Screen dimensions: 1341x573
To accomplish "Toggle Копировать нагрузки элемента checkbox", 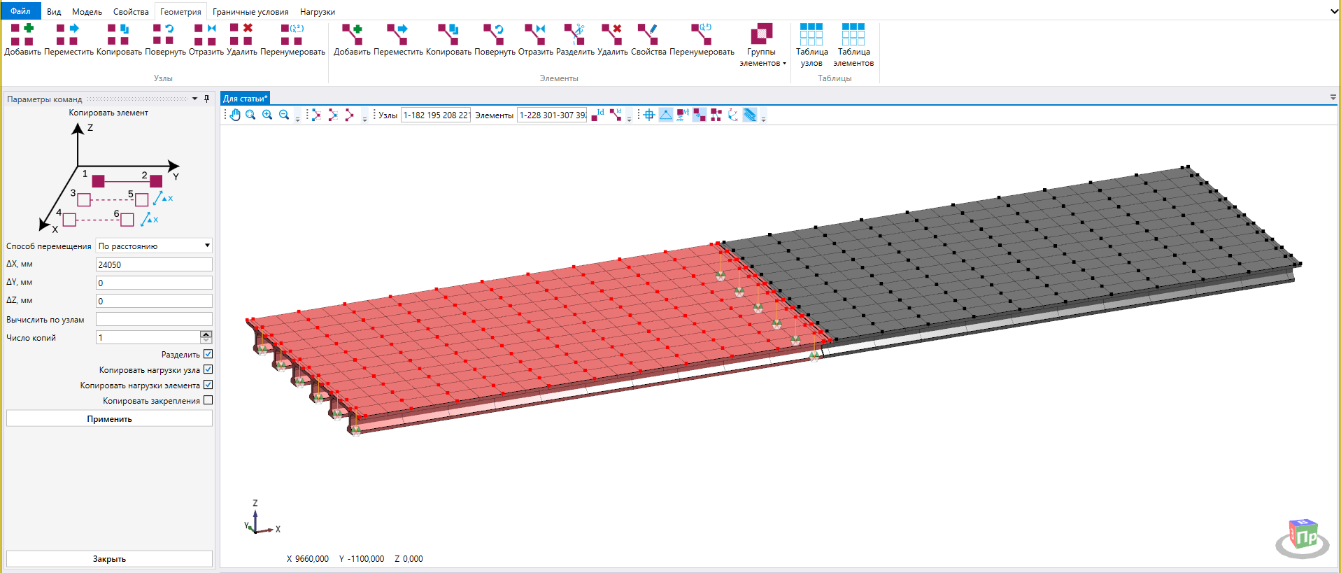I will point(208,385).
